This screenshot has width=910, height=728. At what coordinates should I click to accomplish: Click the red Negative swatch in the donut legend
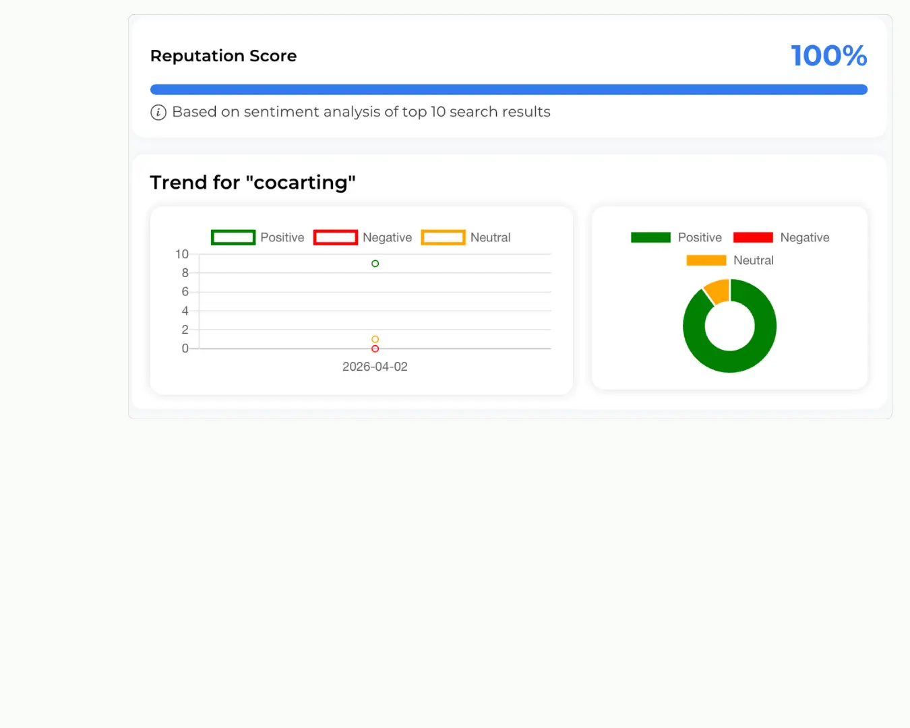[752, 237]
